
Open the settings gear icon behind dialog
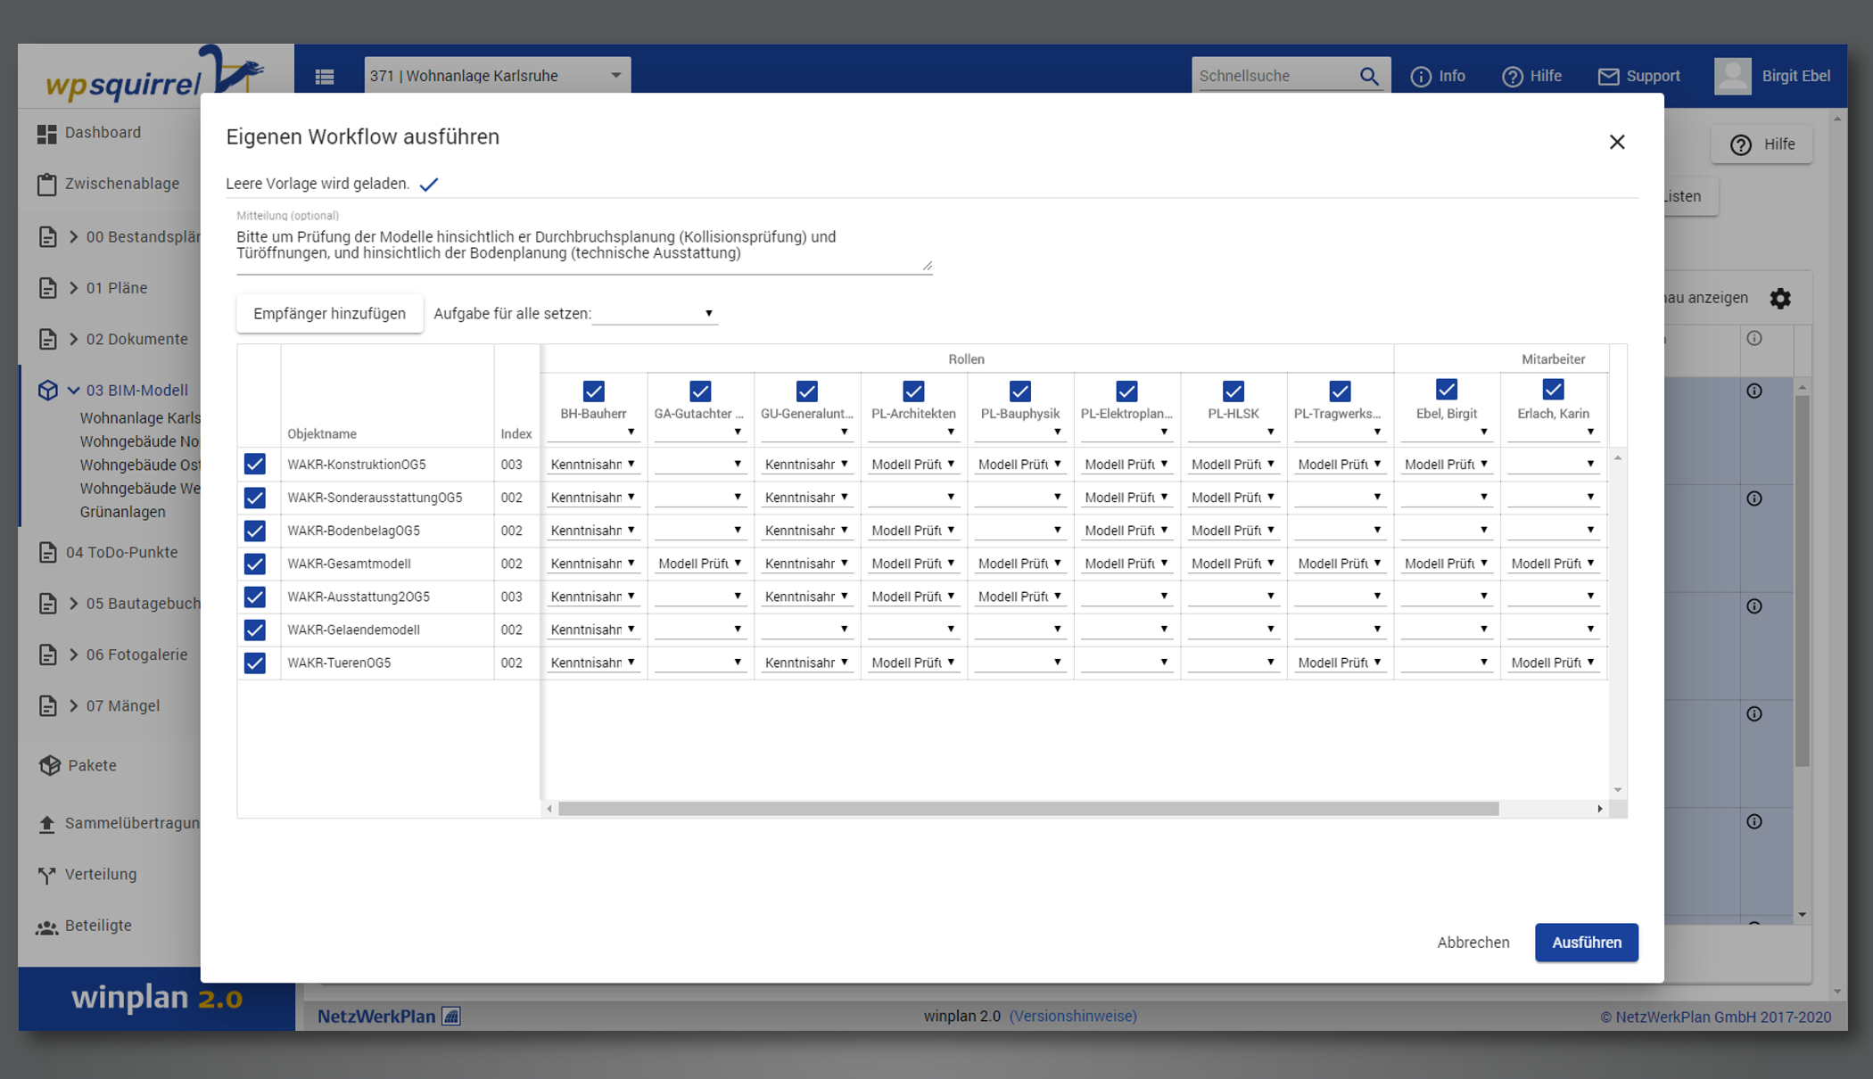click(1780, 299)
